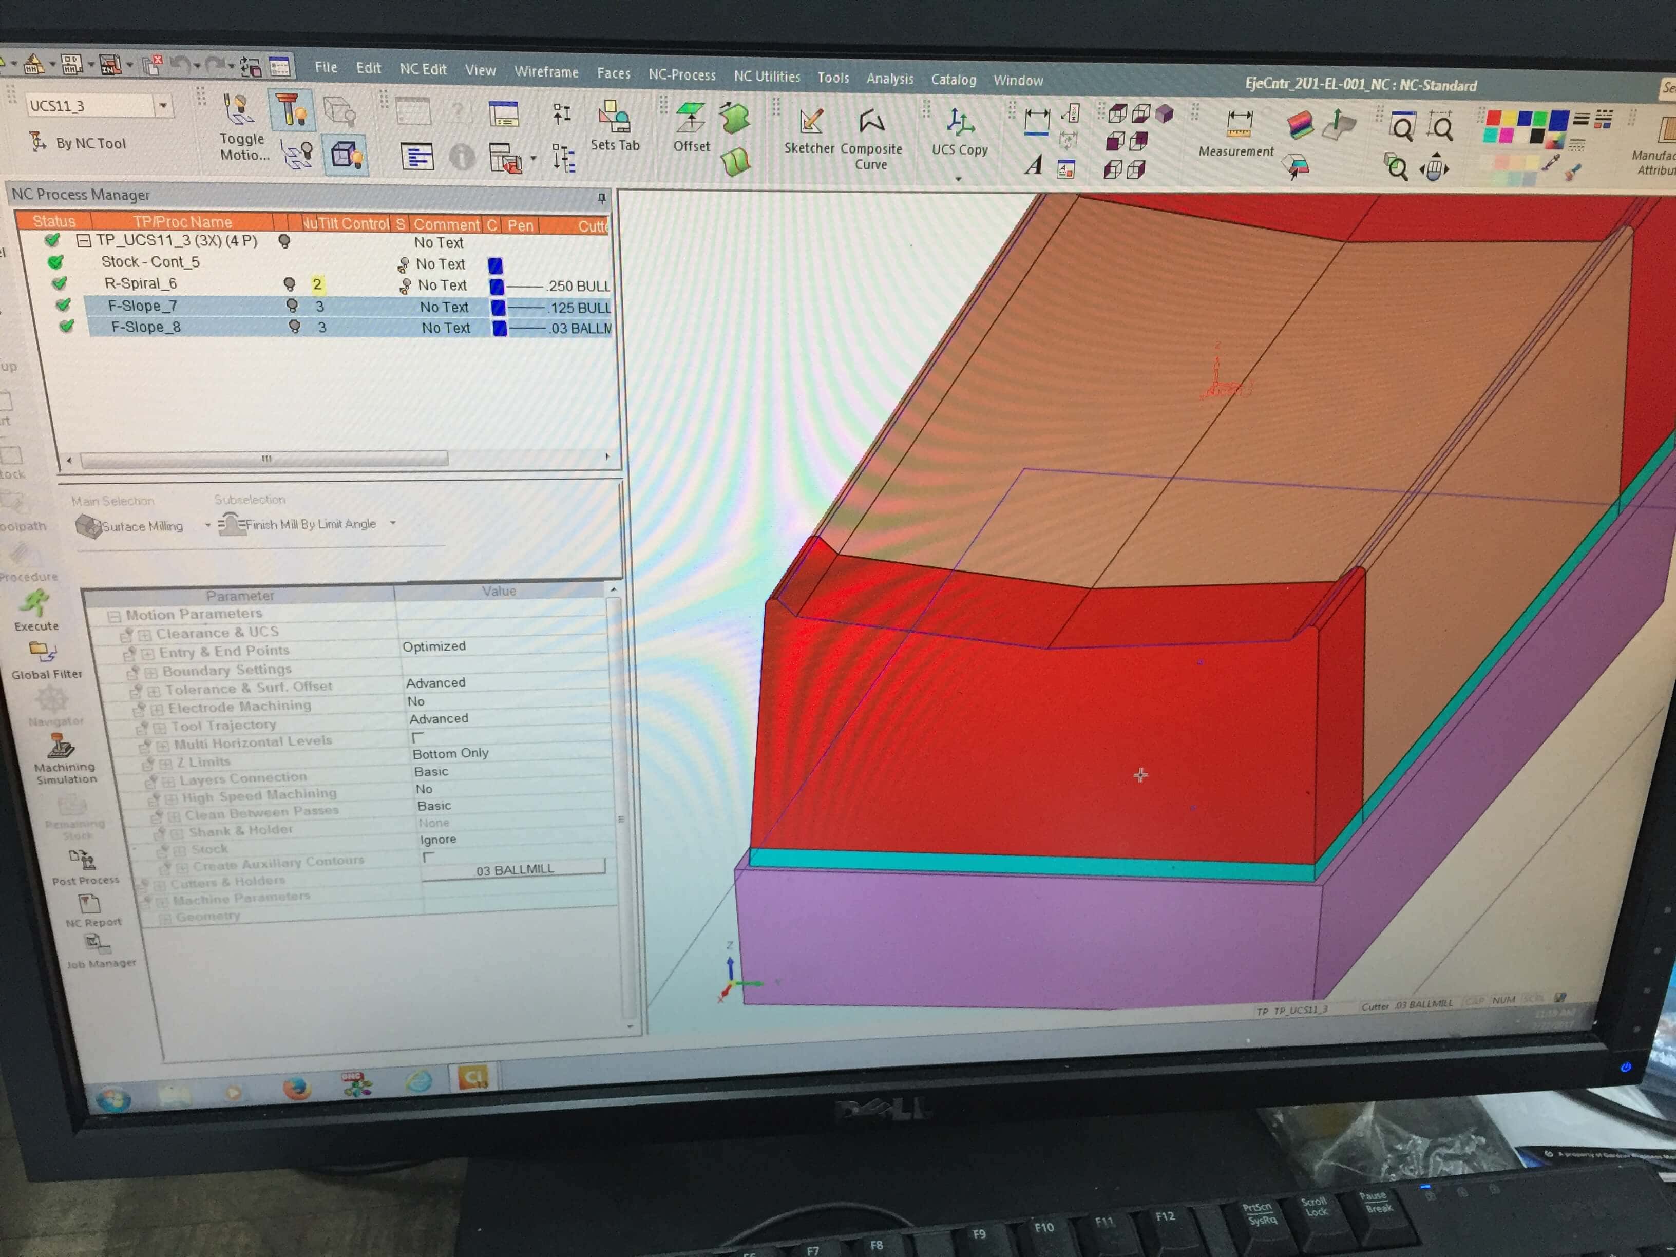Viewport: 1676px width, 1257px height.
Task: Collapse the TP_UCS11_3 toolpath tree
Action: coord(84,241)
